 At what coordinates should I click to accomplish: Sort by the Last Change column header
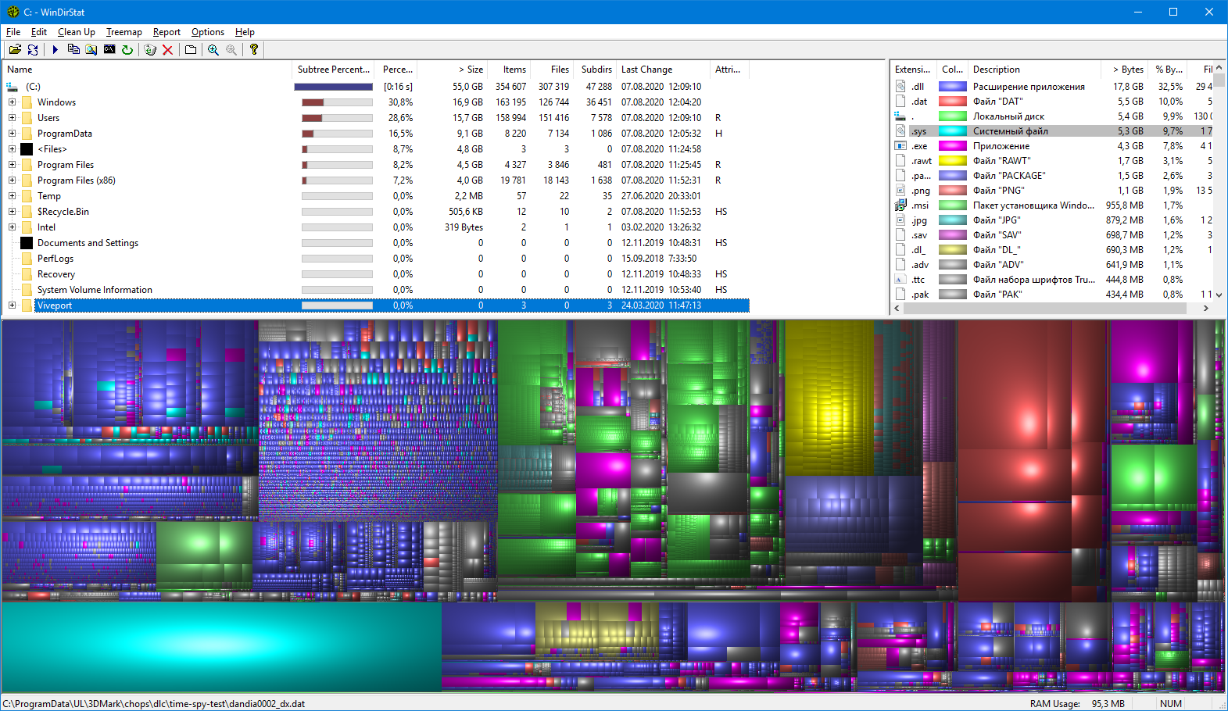point(663,70)
